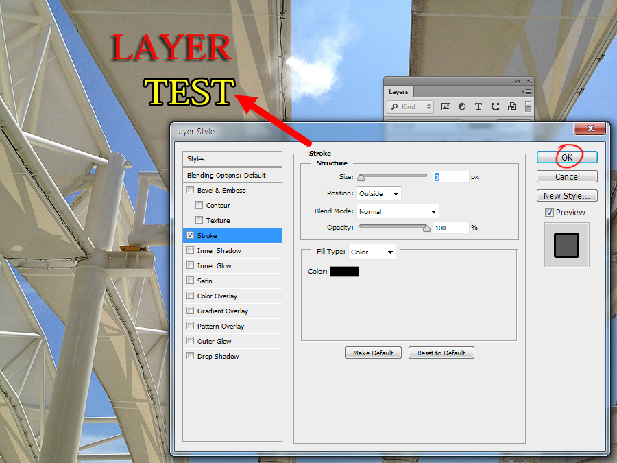Image resolution: width=617 pixels, height=463 pixels.
Task: Filter layers by shape layer icon
Action: [x=495, y=107]
